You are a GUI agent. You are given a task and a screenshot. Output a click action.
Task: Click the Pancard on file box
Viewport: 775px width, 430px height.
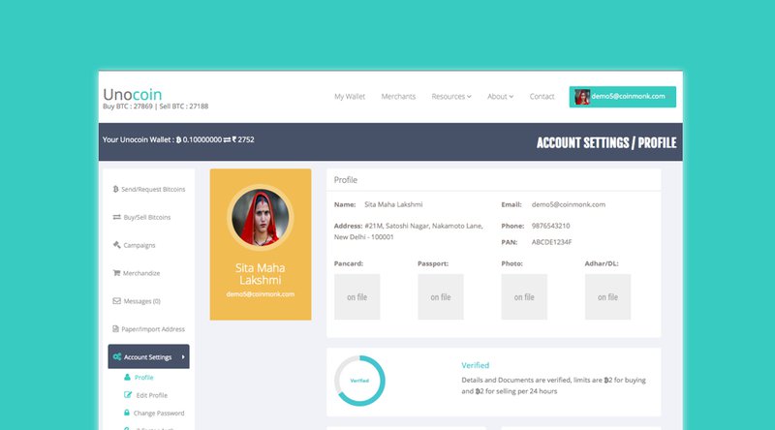[357, 297]
